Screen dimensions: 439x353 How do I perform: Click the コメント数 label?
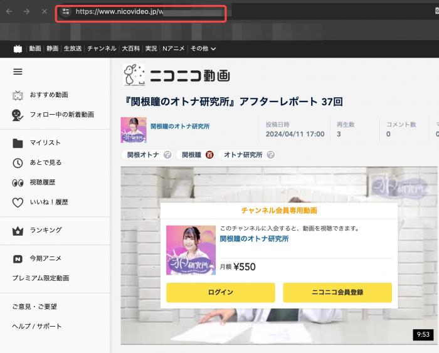click(x=401, y=125)
